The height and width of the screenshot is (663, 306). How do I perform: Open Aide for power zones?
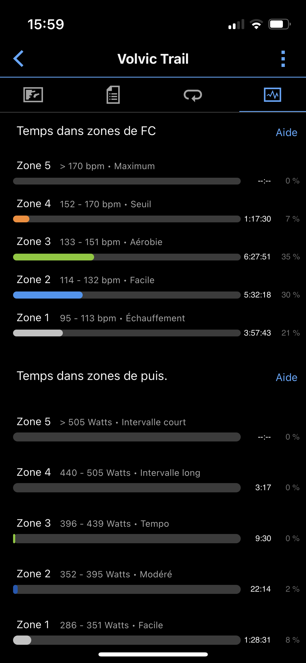286,377
